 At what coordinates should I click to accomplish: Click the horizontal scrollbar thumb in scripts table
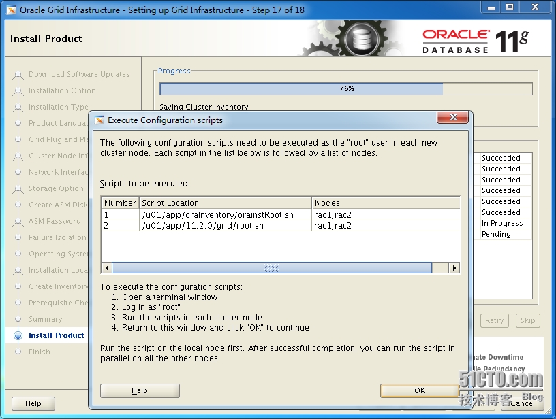pos(272,268)
